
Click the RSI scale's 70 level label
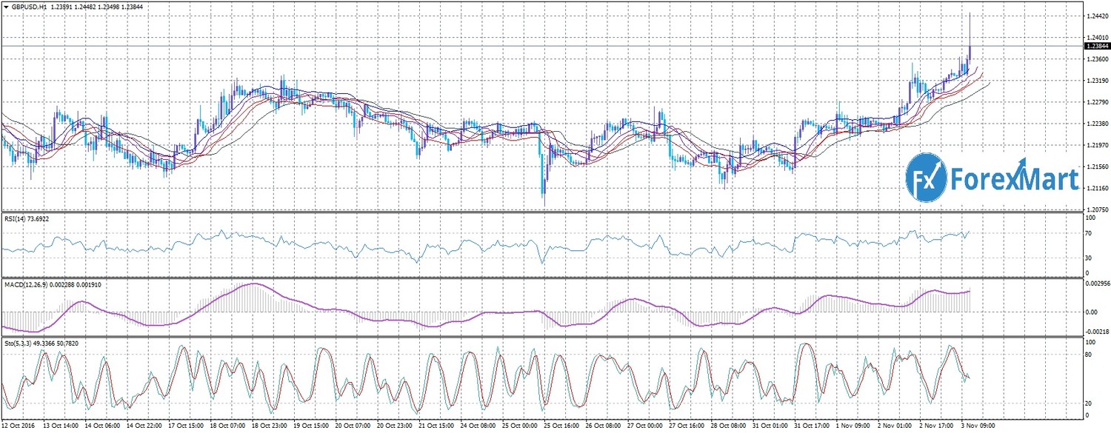(x=1088, y=234)
